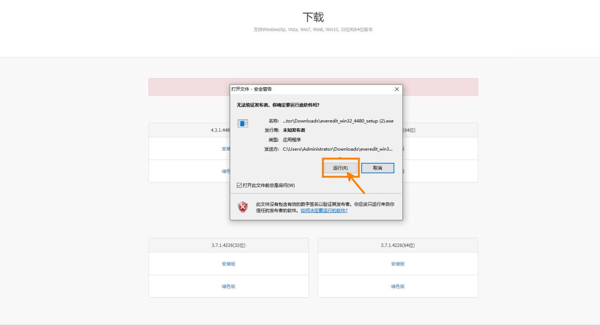The image size is (600, 325).
Task: Open 绿色版 download for 3.7.1.4226 32位
Action: (228, 286)
